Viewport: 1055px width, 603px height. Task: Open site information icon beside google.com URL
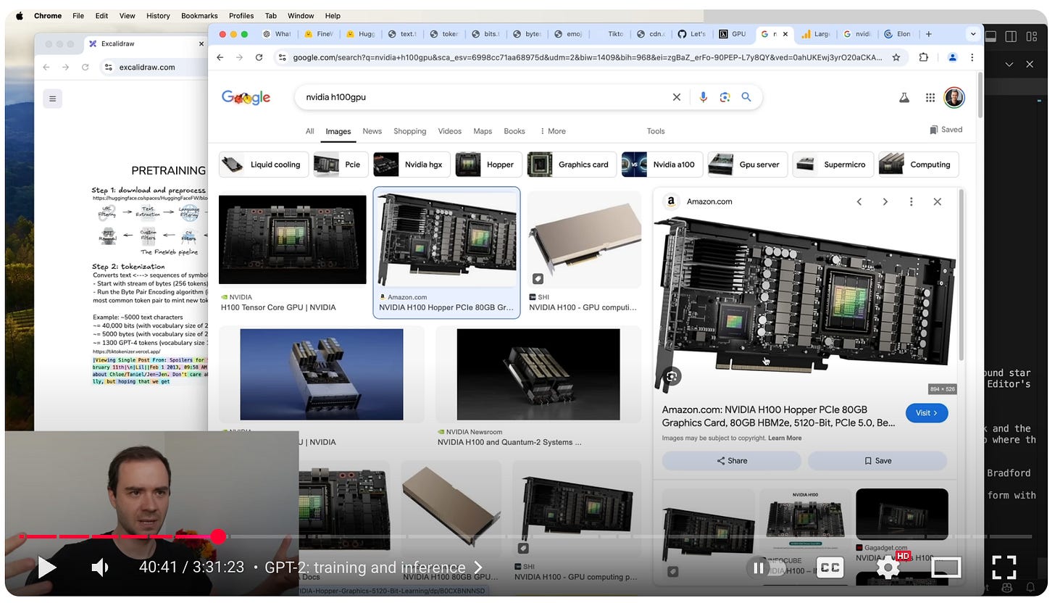[x=283, y=57]
